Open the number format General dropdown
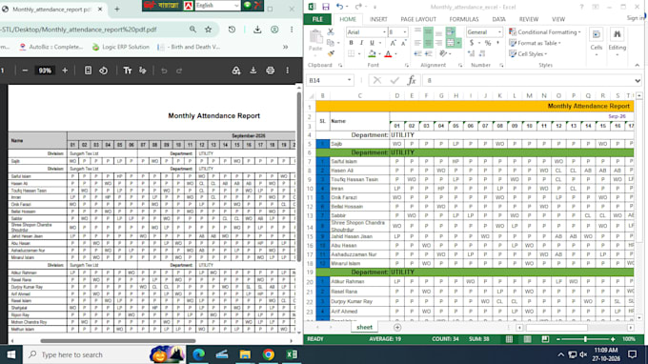This screenshot has width=648, height=364. pos(499,32)
